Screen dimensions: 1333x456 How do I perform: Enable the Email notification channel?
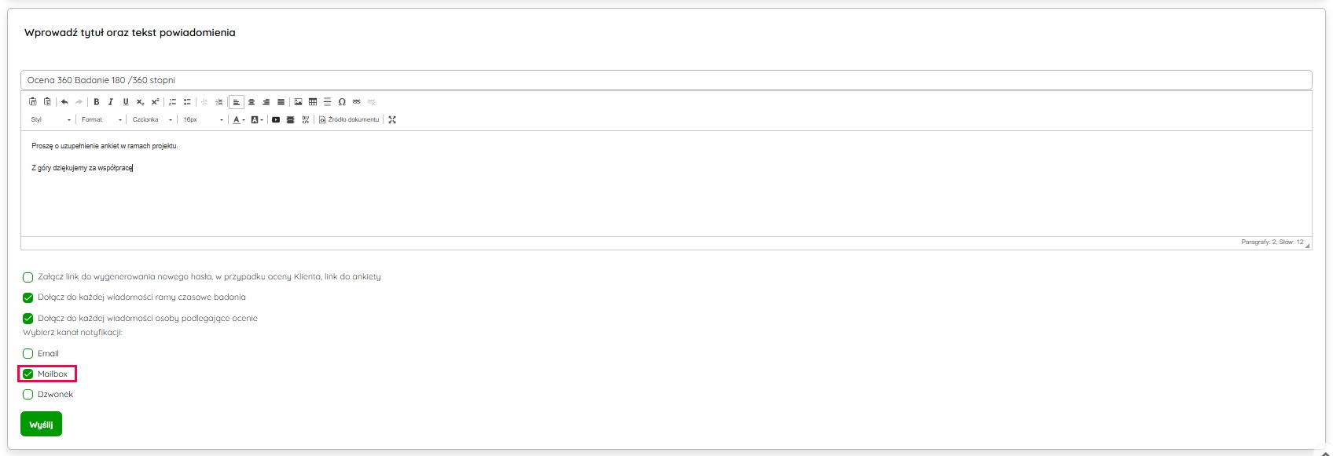coord(28,354)
